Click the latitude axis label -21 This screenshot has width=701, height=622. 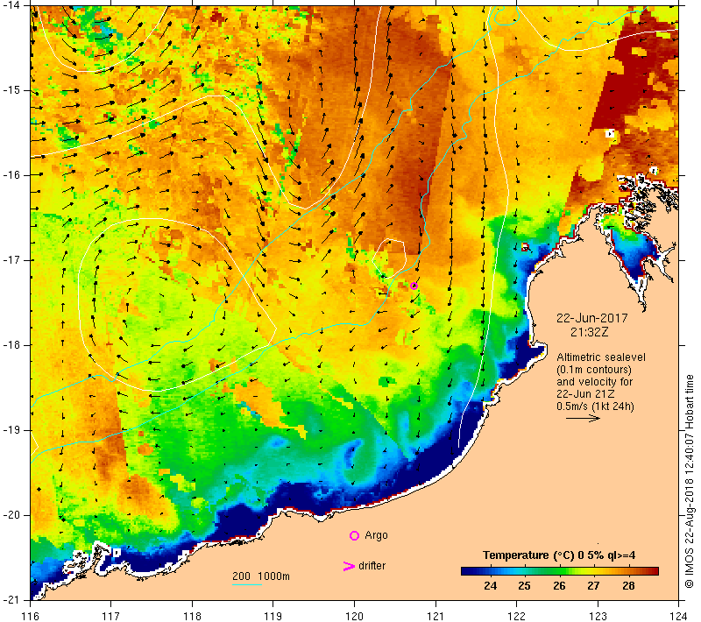click(11, 599)
